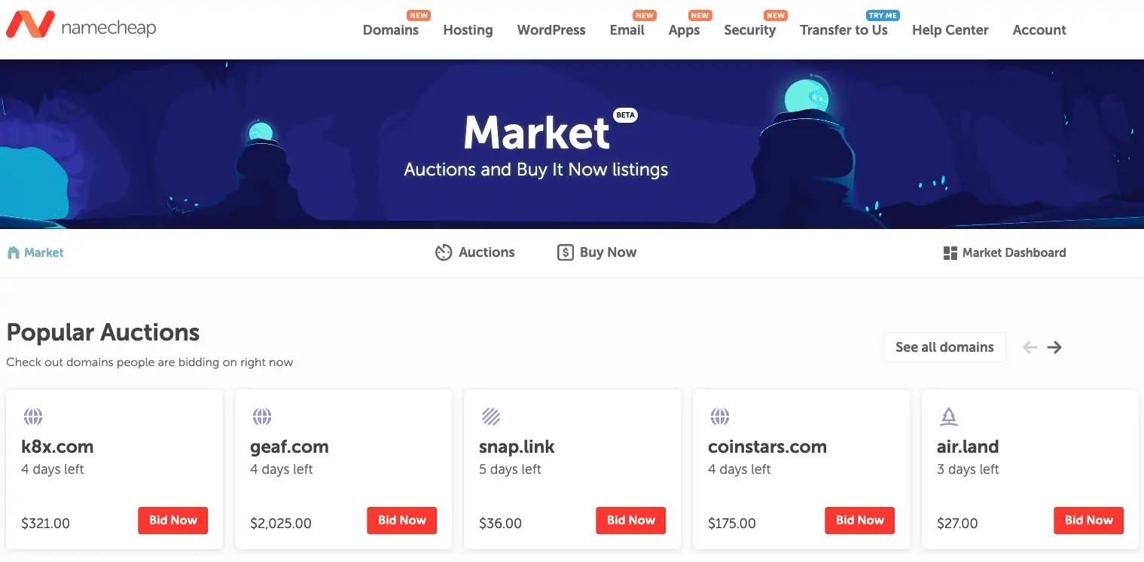Click the Buy Now dollar icon
This screenshot has width=1144, height=562.
[565, 252]
